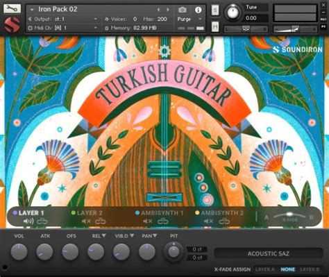This screenshot has height=277, width=329.
Task: Open the Output st. 1 dropdown
Action: (95, 19)
